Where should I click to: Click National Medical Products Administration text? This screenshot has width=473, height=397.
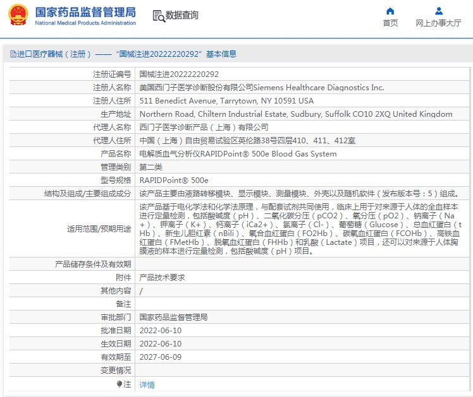[85, 23]
